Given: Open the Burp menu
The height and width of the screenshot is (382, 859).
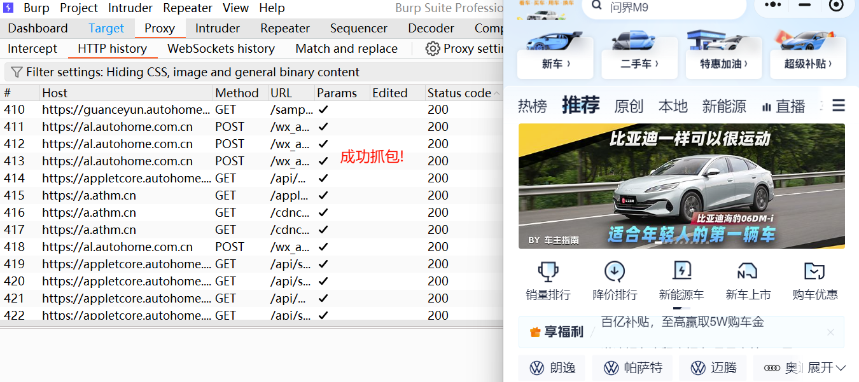Looking at the screenshot, I should click(37, 8).
